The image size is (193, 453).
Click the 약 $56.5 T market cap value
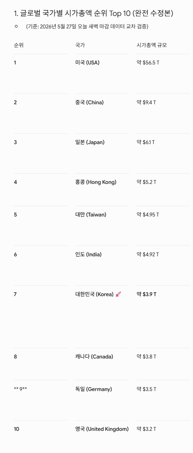(x=148, y=63)
